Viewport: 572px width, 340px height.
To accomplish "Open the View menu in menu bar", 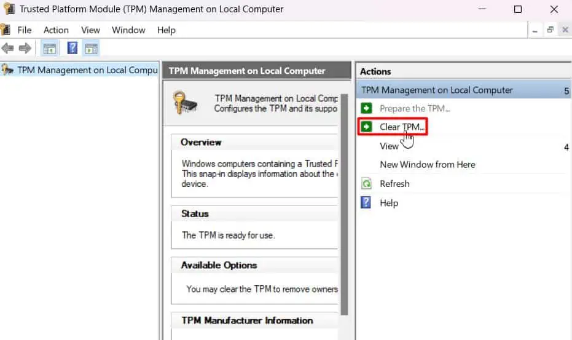I will pyautogui.click(x=90, y=30).
